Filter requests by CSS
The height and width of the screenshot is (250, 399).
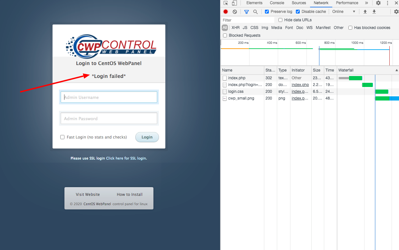click(x=254, y=28)
